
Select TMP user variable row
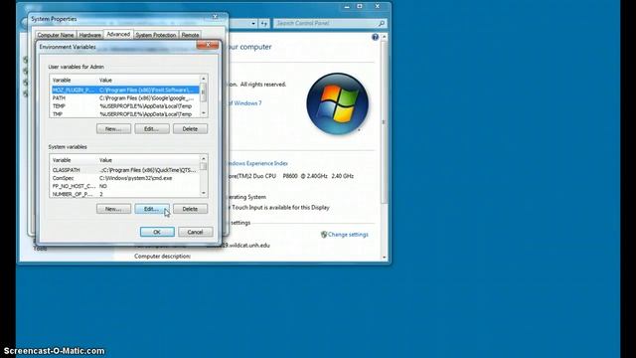click(x=125, y=114)
